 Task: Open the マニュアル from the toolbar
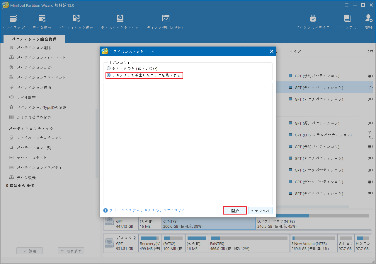(x=347, y=21)
